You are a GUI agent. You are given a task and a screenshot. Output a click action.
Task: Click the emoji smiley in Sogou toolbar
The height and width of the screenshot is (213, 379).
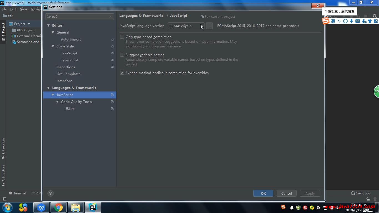coord(345,21)
